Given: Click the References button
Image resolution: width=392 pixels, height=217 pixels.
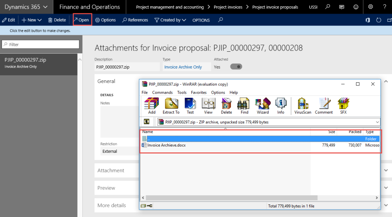Looking at the screenshot, I should (135, 20).
